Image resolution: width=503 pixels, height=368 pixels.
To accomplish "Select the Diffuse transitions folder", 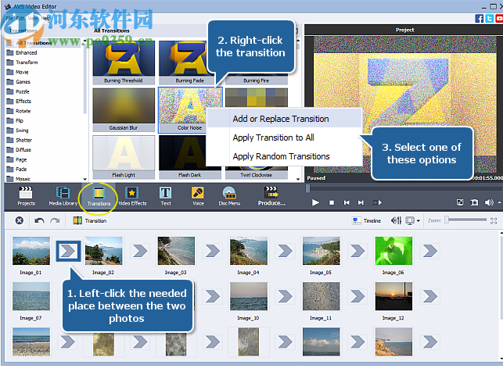I will pos(23,149).
